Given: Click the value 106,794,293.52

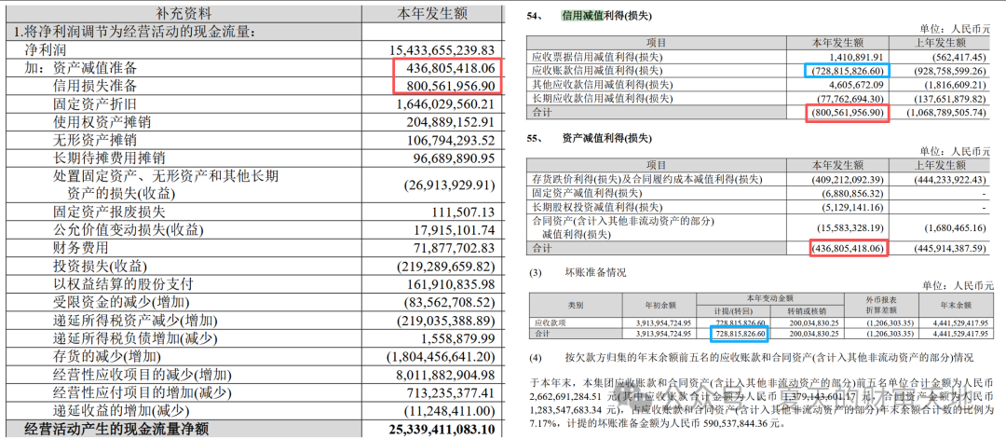Looking at the screenshot, I should [x=451, y=140].
